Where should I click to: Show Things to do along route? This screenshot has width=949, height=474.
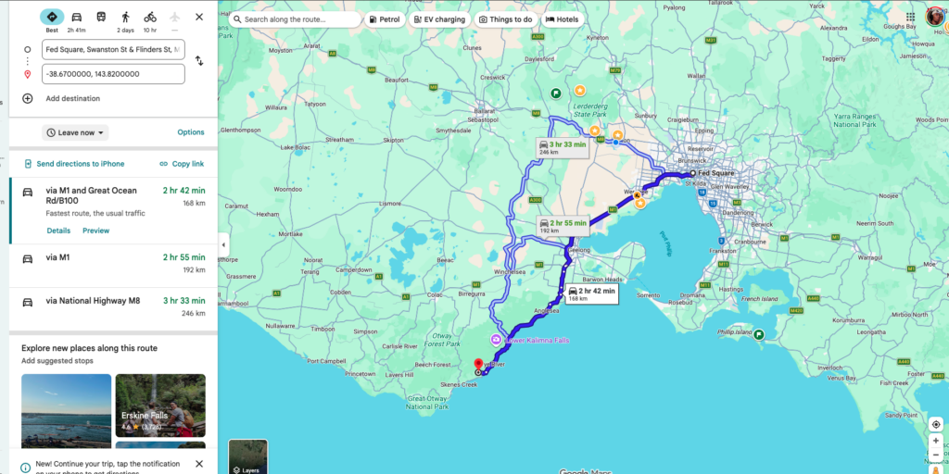(x=506, y=19)
